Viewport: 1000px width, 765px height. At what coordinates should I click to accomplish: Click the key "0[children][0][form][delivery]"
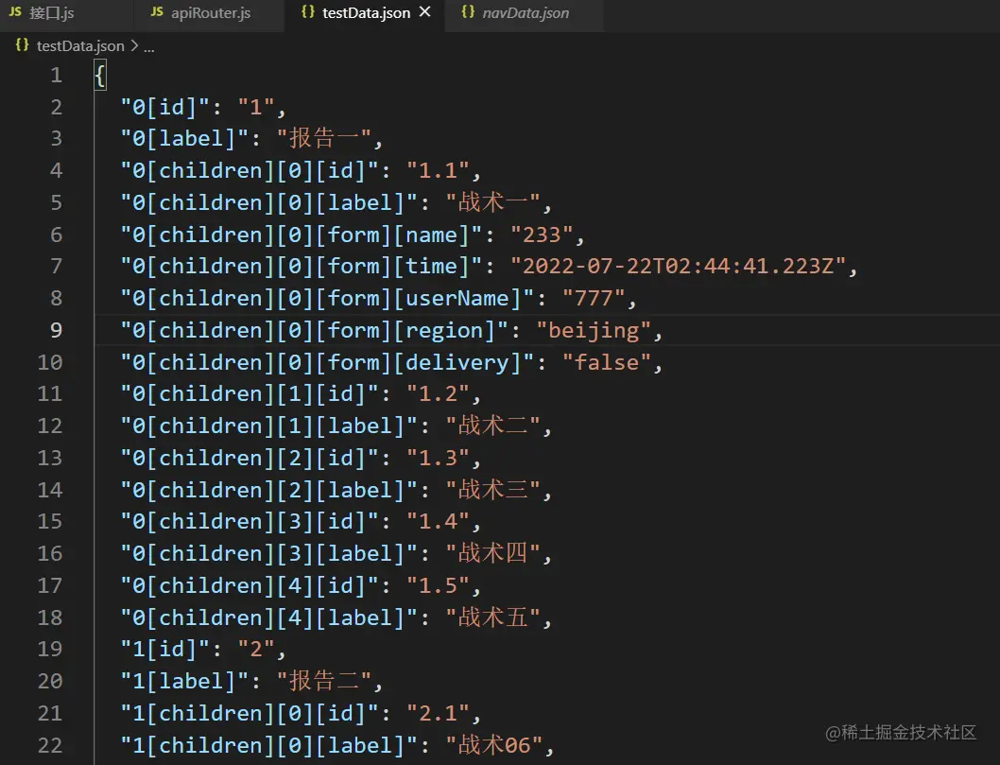(x=327, y=362)
